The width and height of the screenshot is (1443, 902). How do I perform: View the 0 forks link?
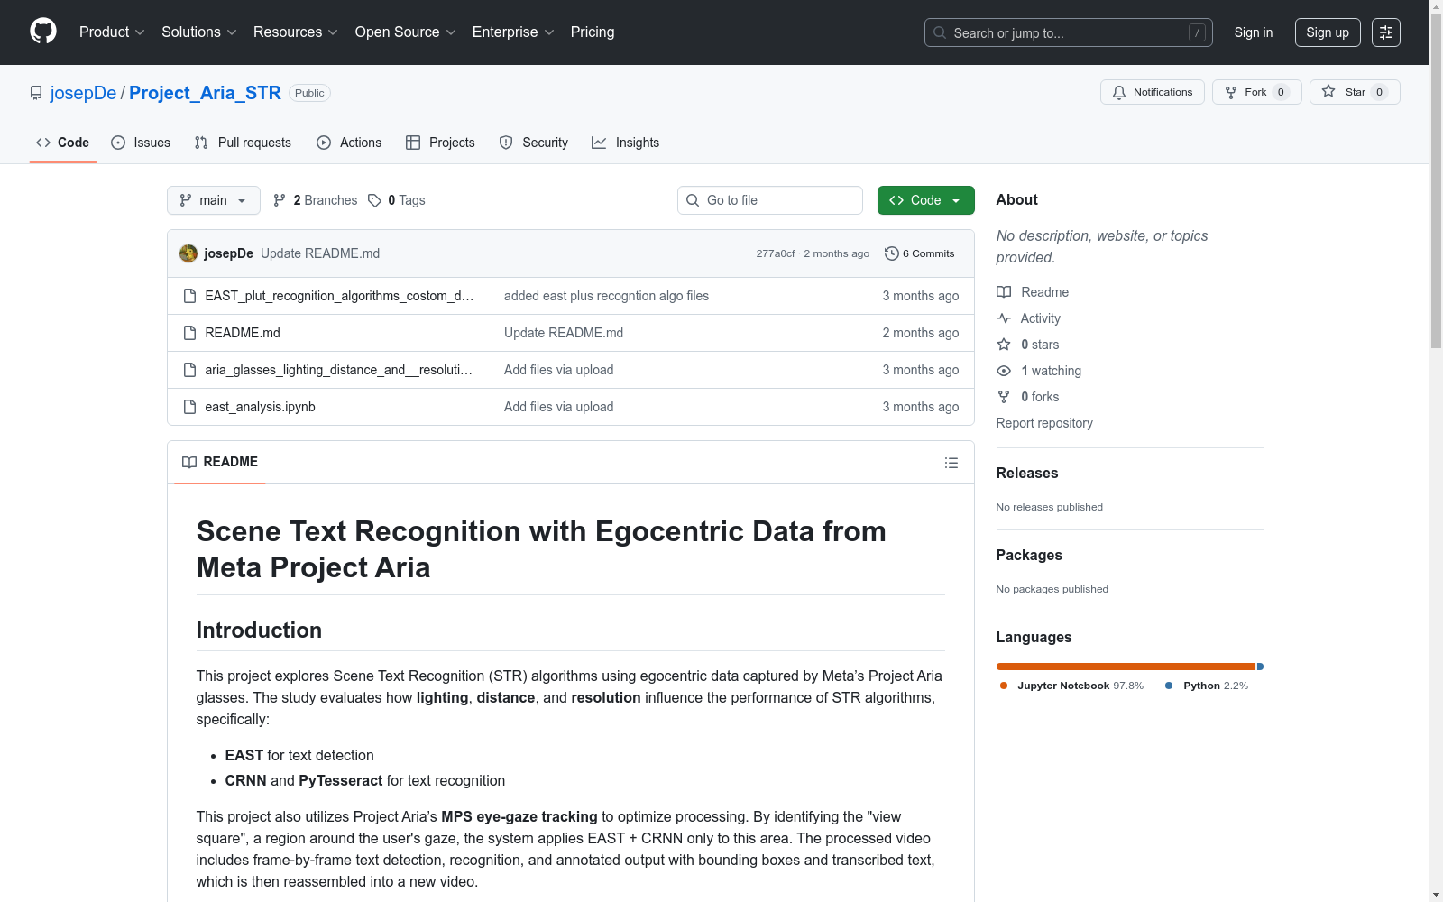[1028, 397]
